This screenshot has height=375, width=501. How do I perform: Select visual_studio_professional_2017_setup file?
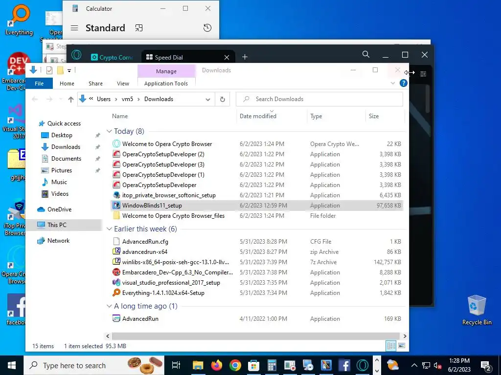tap(171, 283)
